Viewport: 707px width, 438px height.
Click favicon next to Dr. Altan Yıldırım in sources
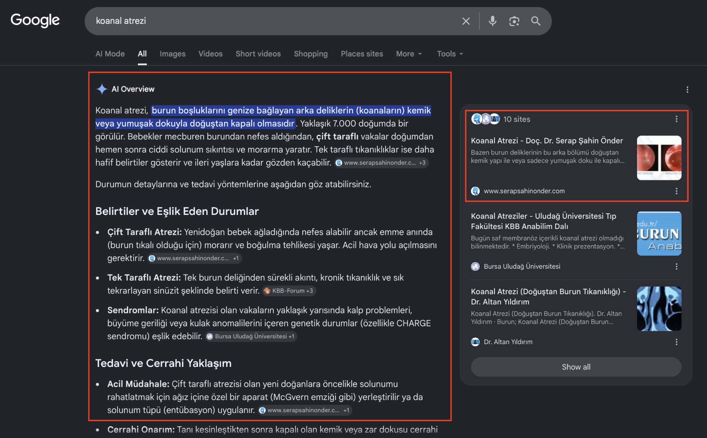click(475, 342)
